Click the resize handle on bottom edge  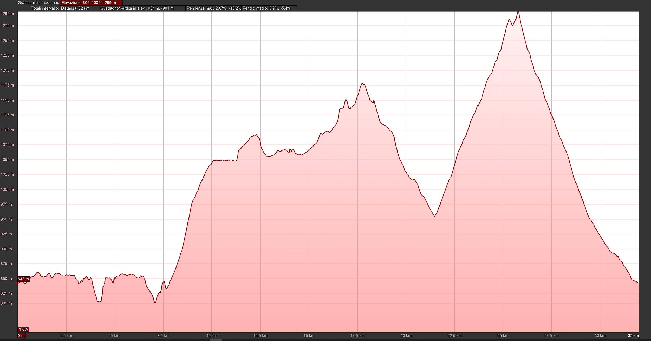(x=216, y=340)
